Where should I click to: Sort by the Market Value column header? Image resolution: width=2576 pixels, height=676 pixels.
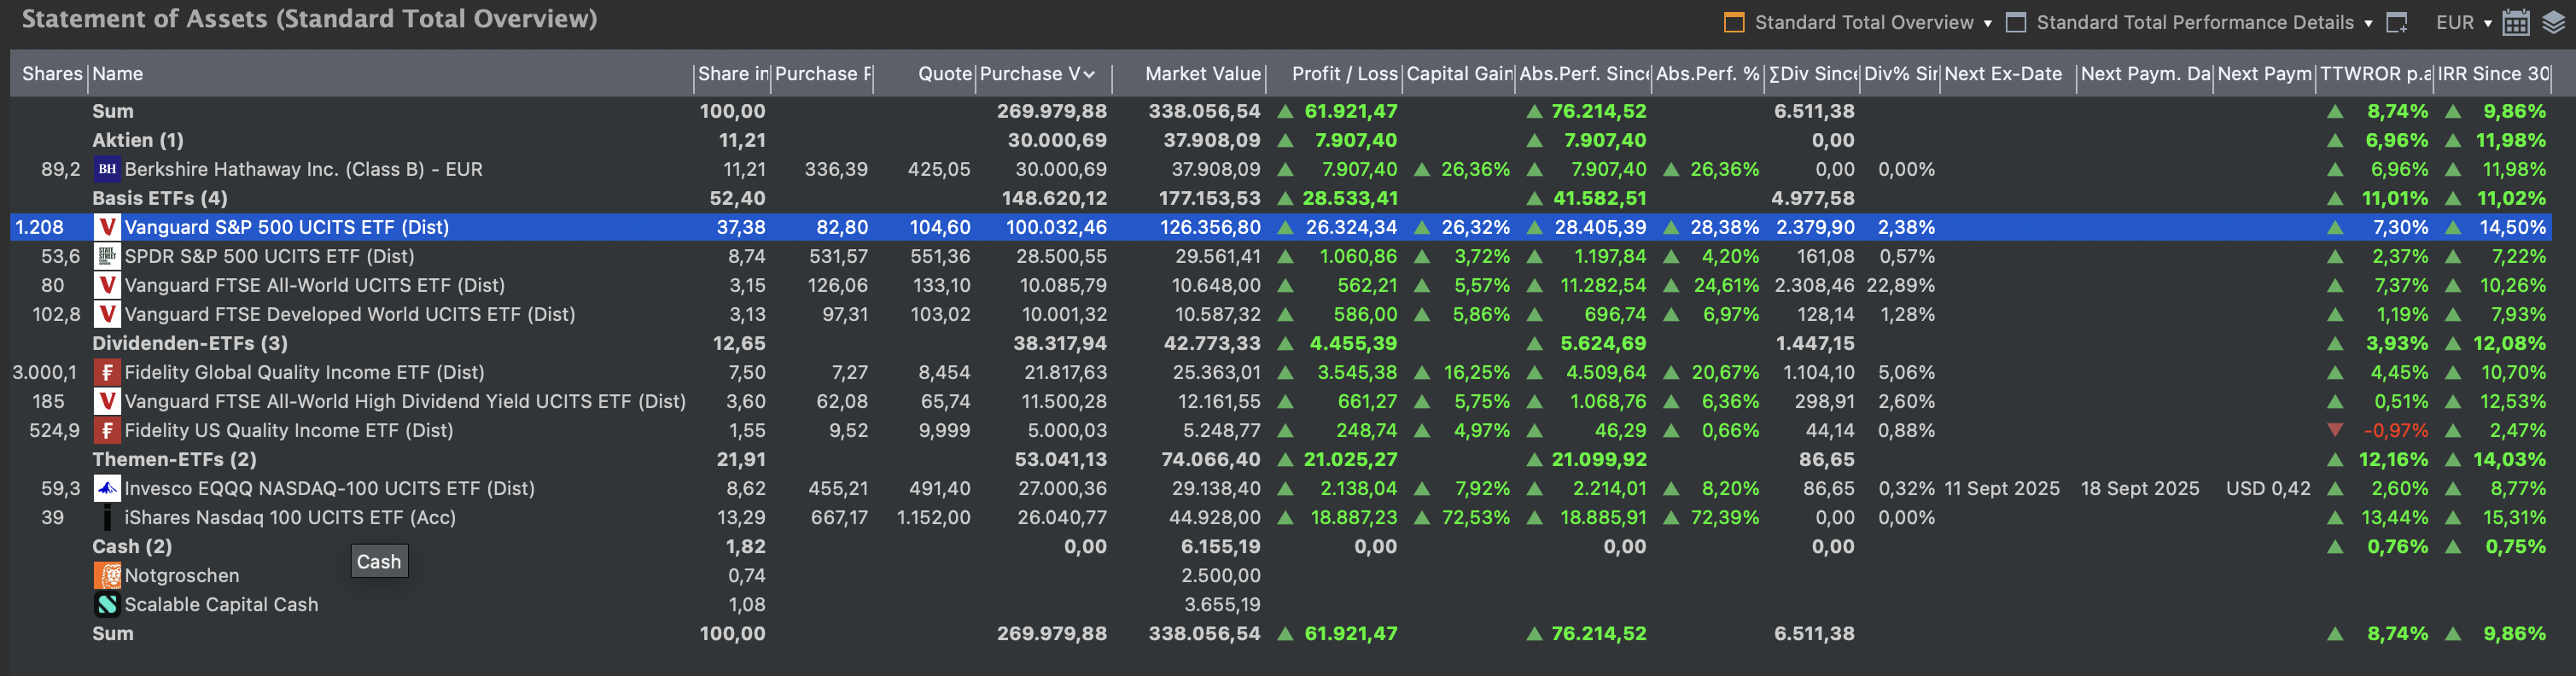tap(1202, 74)
